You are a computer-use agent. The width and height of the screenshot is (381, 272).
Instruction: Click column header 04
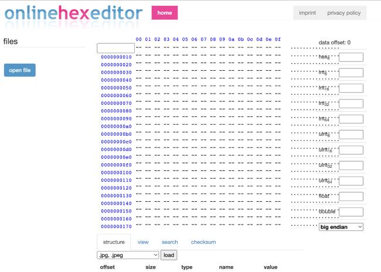[x=176, y=39]
